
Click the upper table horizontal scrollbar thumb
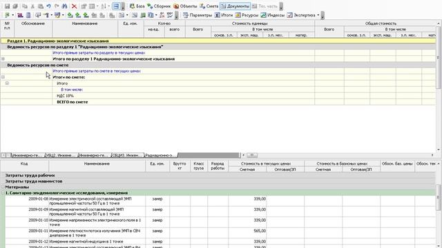point(252,155)
